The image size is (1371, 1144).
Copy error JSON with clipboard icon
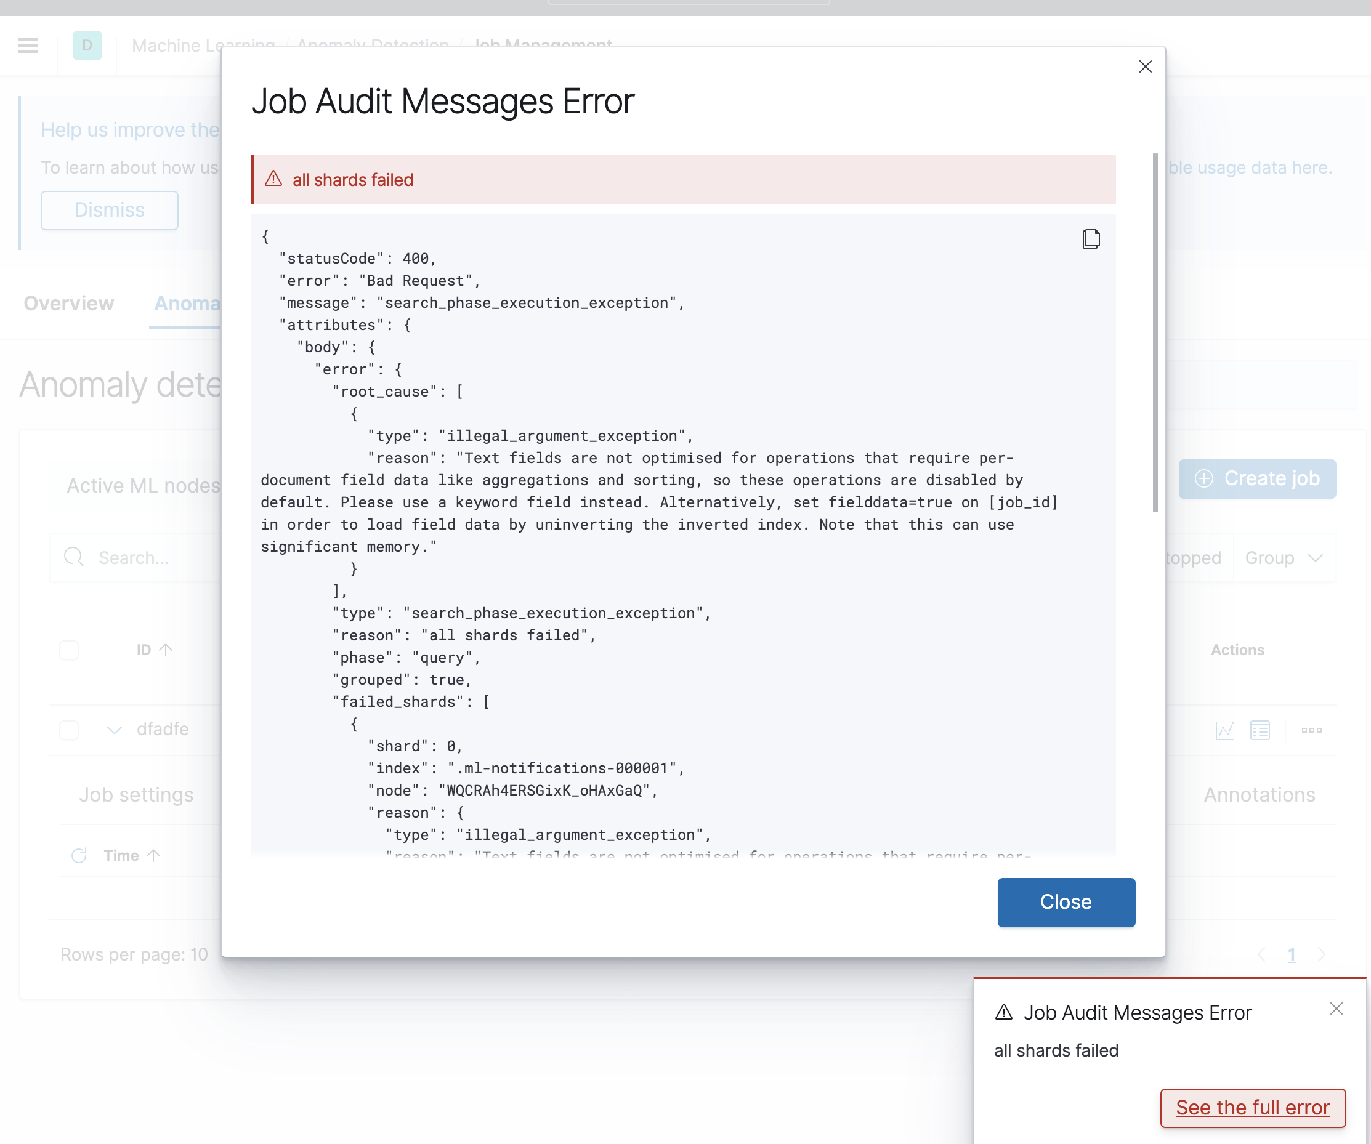point(1090,239)
